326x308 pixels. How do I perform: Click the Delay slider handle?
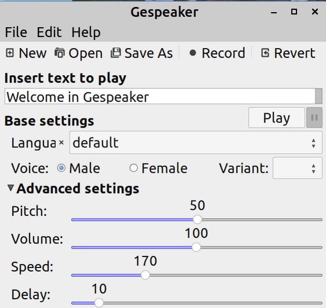[99, 303]
